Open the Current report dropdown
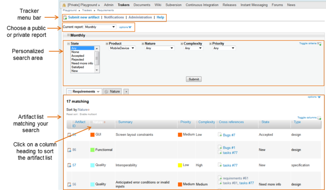Viewport: 326px width, 190px height. tap(100, 27)
